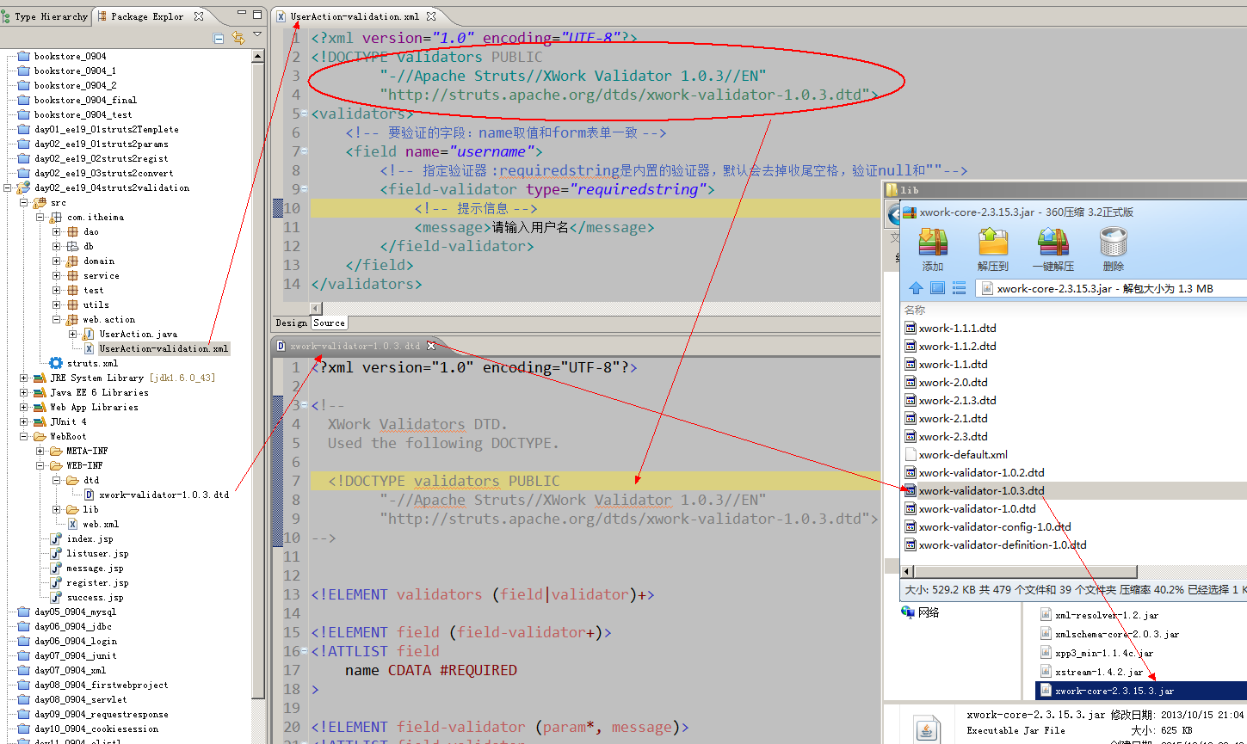Expand the dao package
This screenshot has width=1247, height=744.
point(57,232)
